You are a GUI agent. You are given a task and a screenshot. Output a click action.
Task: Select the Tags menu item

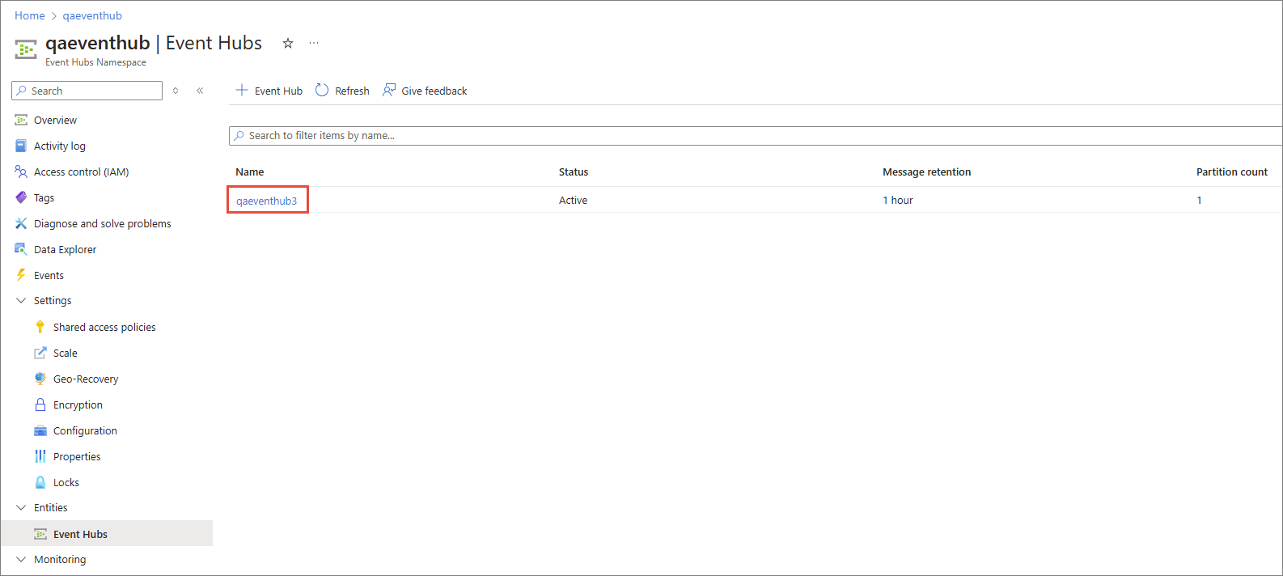pos(44,198)
